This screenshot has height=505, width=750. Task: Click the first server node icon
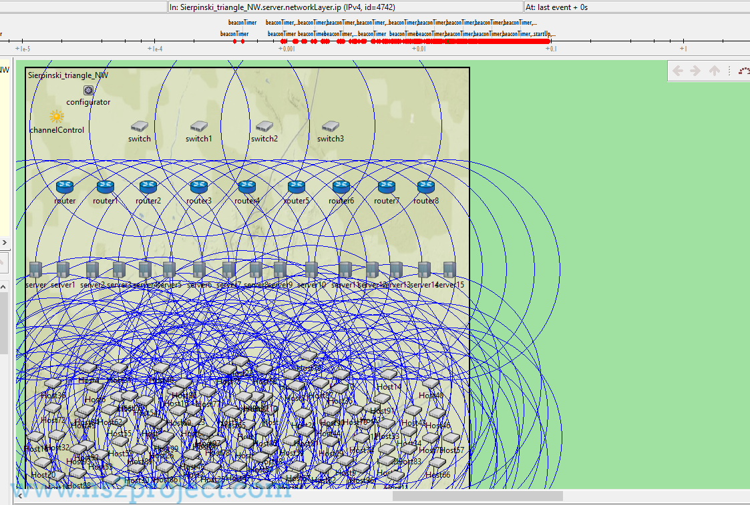(35, 270)
